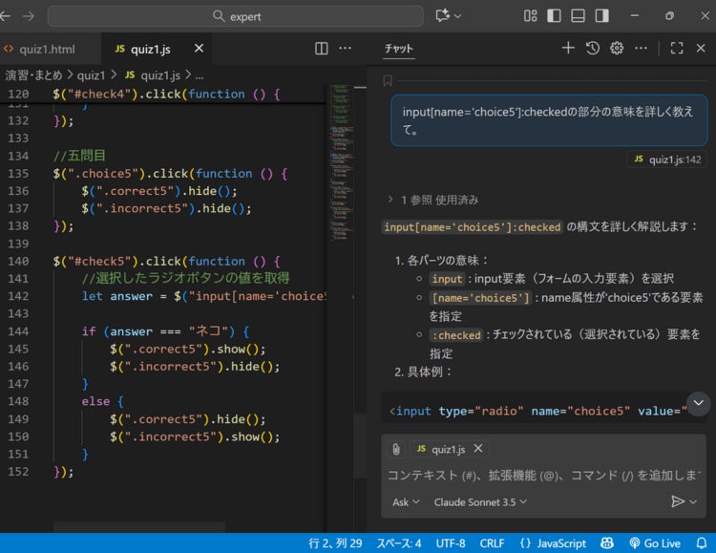Click Copilot status icon in status bar
The image size is (716, 553).
[x=607, y=542]
